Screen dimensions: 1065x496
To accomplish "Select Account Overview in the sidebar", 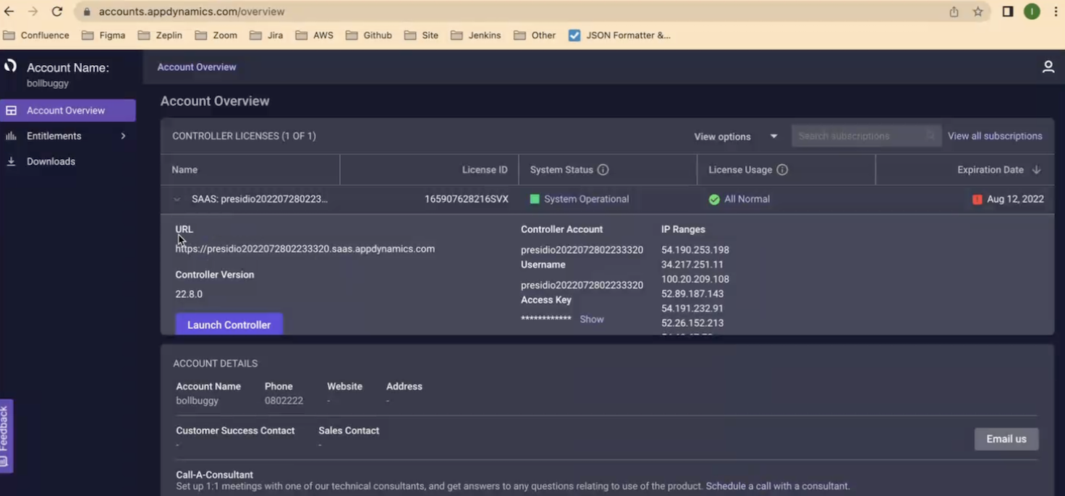I will (67, 111).
